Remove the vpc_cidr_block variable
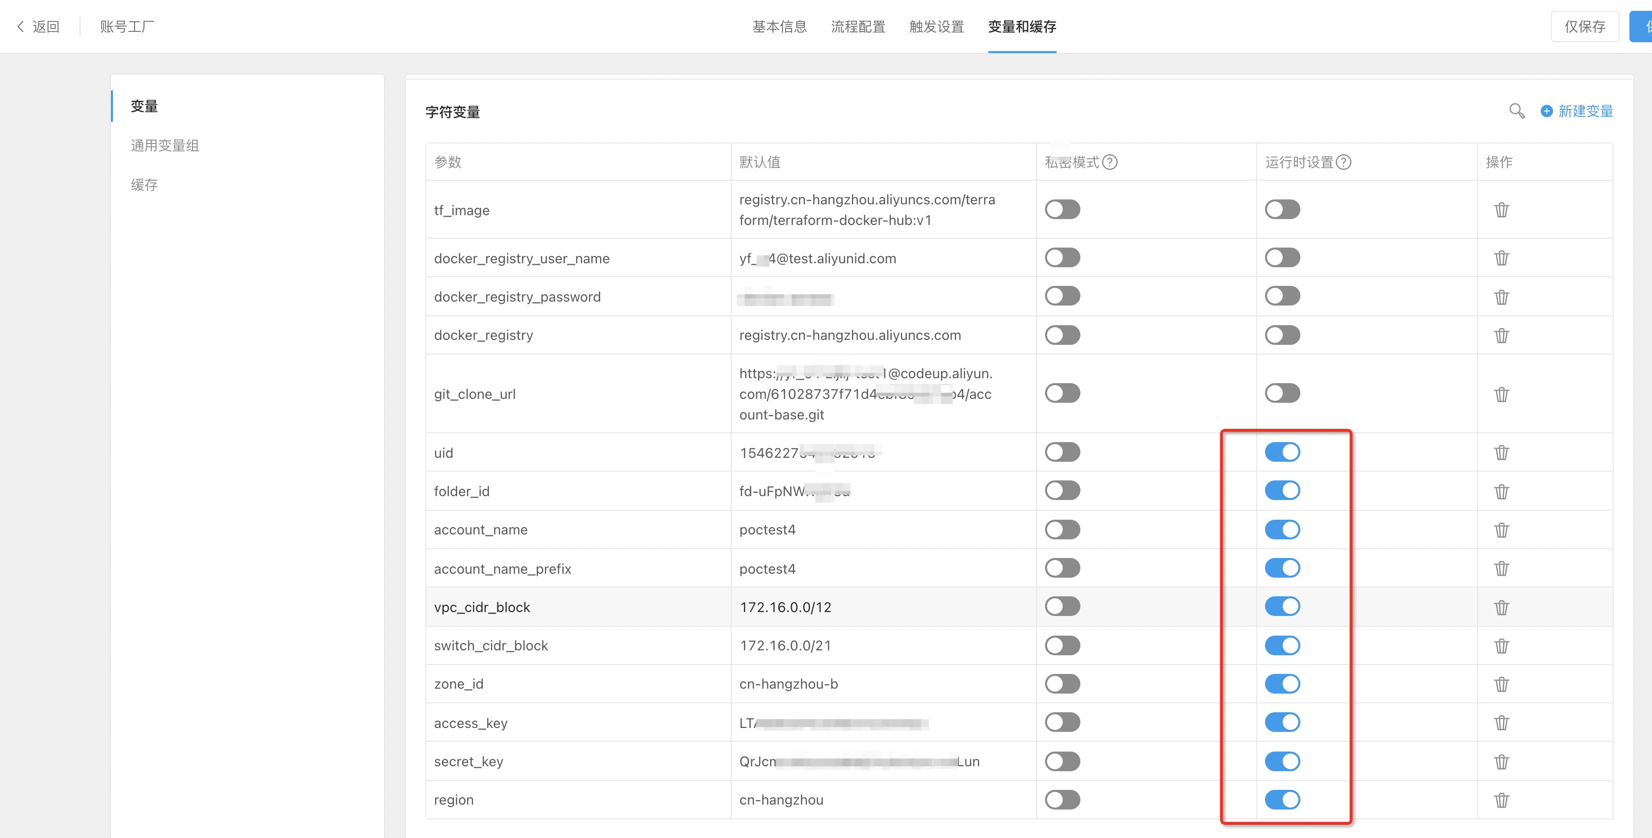The image size is (1652, 838). coord(1501,607)
